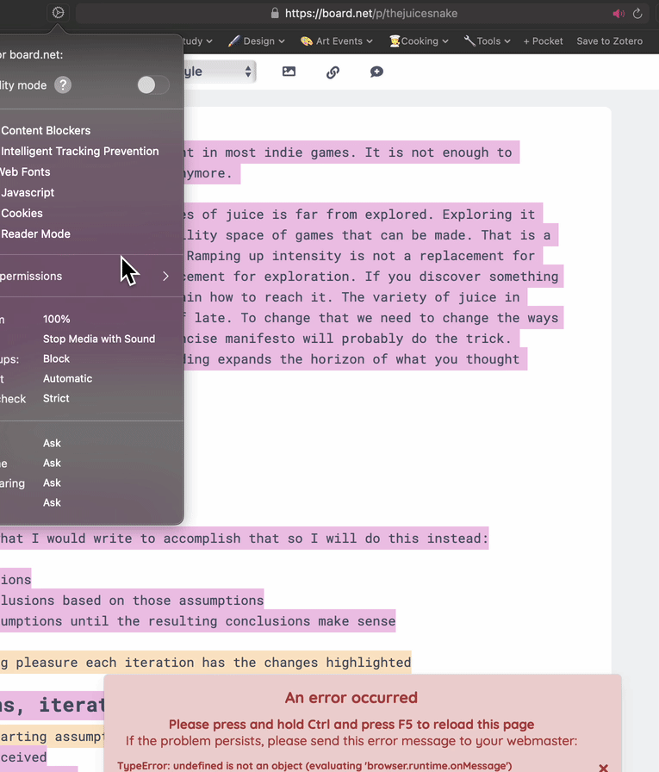Toggle the Content Blockers setting
The width and height of the screenshot is (659, 772).
[x=46, y=131]
